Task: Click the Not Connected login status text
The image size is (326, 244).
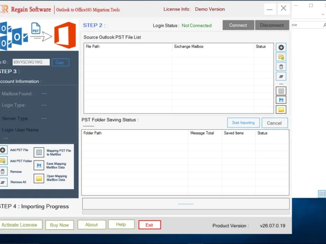Action: click(x=196, y=26)
